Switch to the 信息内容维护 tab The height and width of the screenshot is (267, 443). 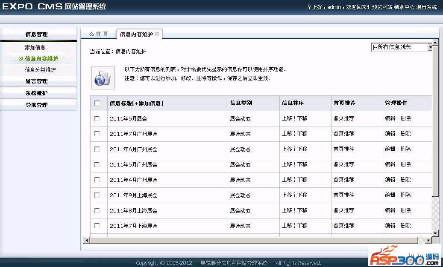(136, 34)
